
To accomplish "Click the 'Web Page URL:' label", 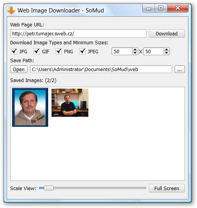I will [27, 25].
